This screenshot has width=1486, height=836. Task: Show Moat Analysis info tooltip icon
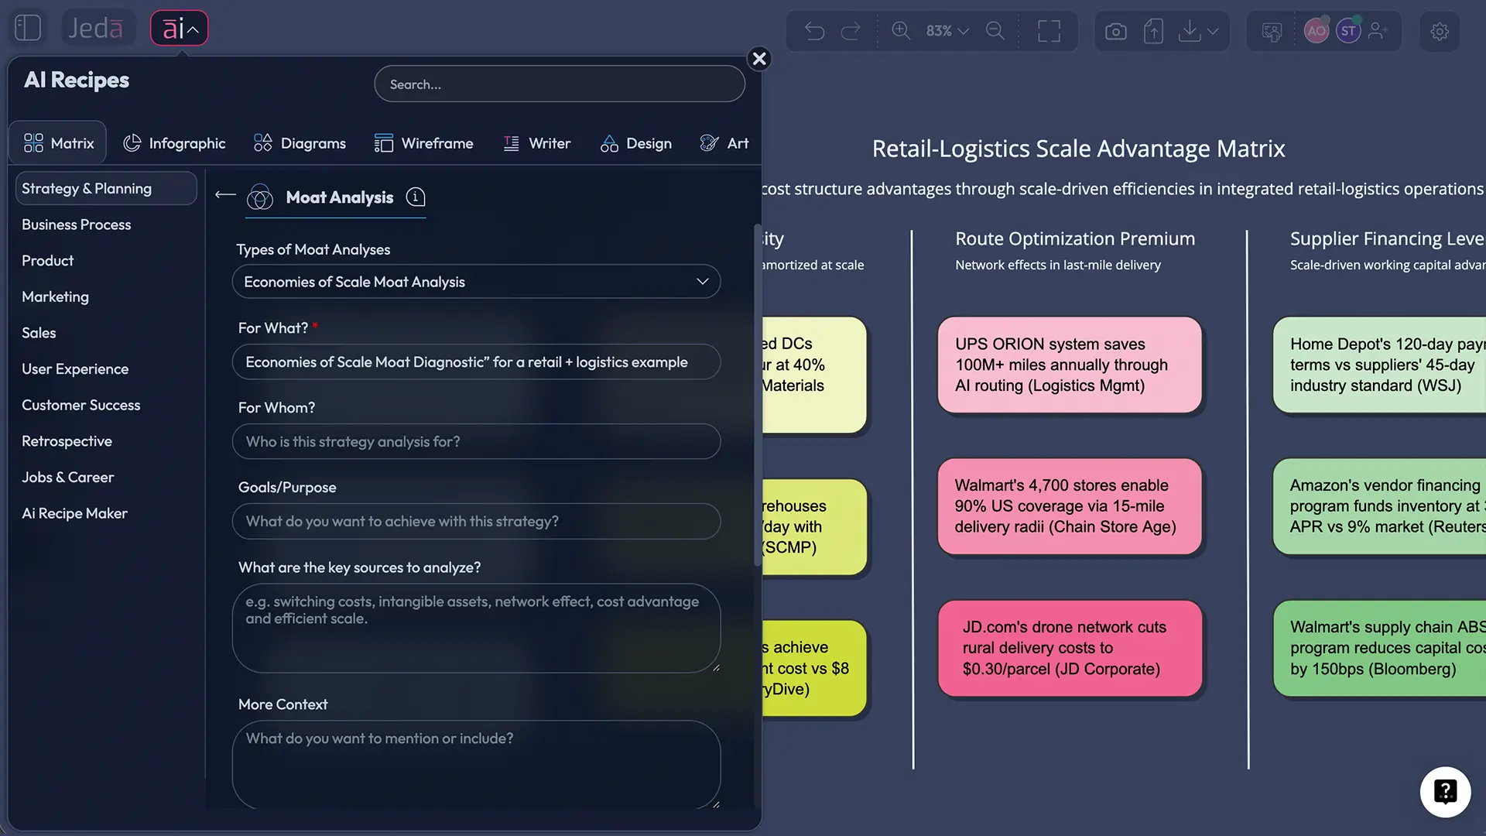[x=416, y=197]
